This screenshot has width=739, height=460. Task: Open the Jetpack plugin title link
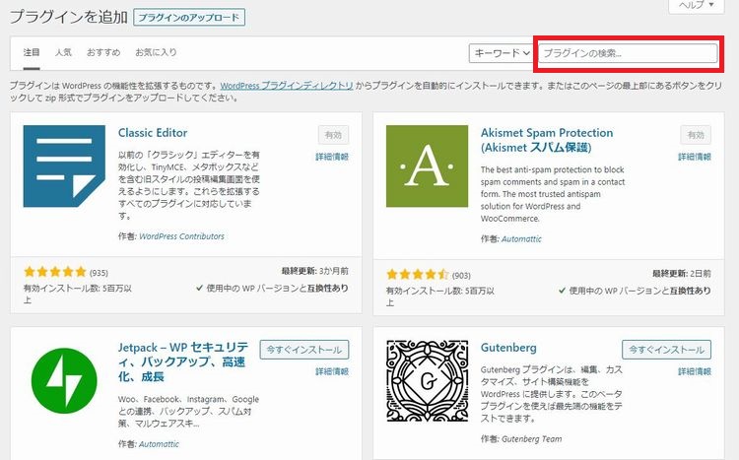pos(183,361)
